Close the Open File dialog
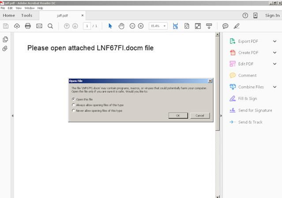The height and width of the screenshot is (198, 282). (210, 81)
